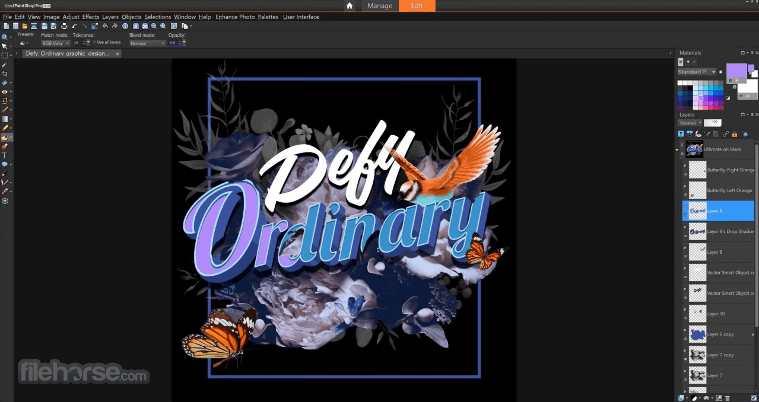Click the lock transparency icon in Layers

pyautogui.click(x=735, y=135)
